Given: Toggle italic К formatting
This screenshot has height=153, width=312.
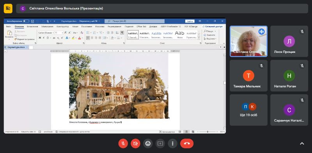Looking at the screenshot, I should [43, 38].
